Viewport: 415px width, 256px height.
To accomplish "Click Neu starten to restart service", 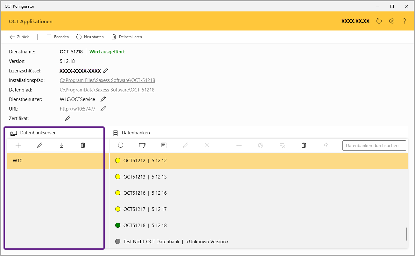I will click(x=90, y=37).
